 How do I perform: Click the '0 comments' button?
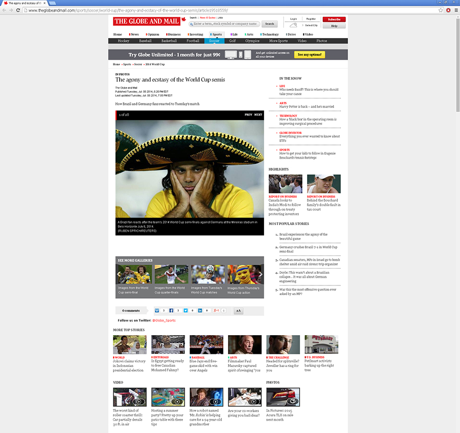(x=131, y=311)
